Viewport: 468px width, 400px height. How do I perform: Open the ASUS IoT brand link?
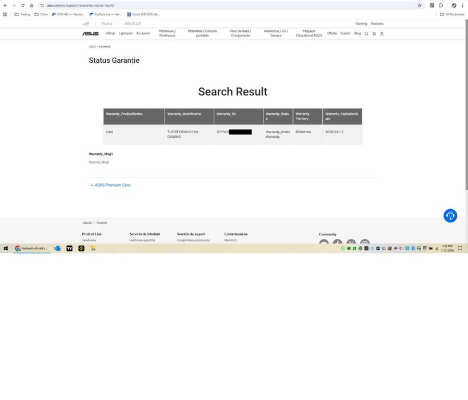pos(133,23)
